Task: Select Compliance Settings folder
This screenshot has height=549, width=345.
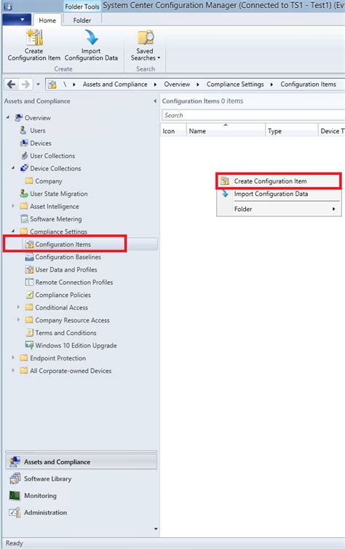Action: (x=24, y=232)
